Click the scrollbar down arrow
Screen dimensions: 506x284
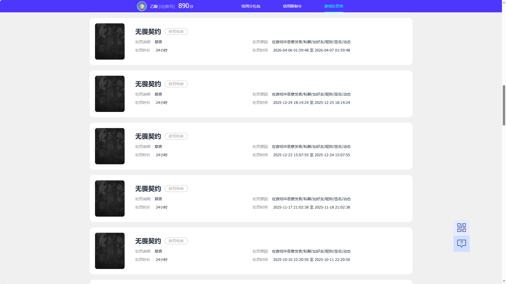(x=504, y=282)
